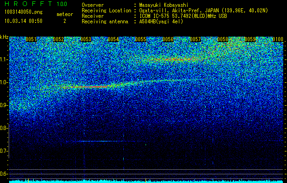Click the 0.8 frequency axis label

(x=4, y=128)
